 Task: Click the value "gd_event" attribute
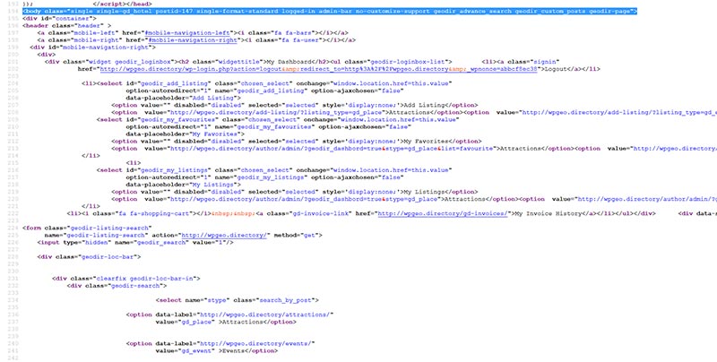pyautogui.click(x=198, y=351)
